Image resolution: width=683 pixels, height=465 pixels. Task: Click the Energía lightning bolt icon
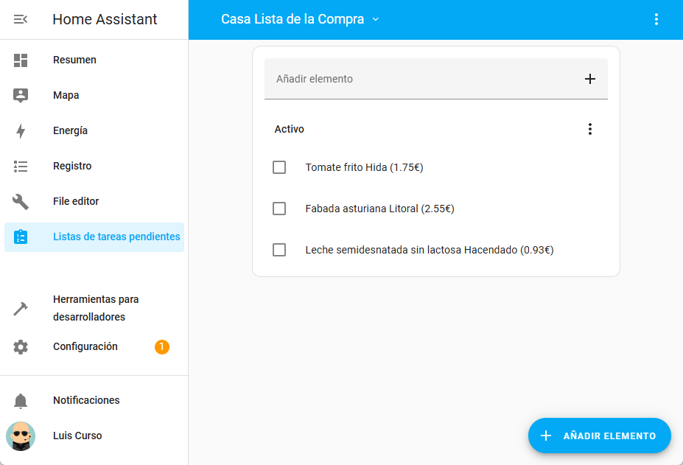pos(21,131)
